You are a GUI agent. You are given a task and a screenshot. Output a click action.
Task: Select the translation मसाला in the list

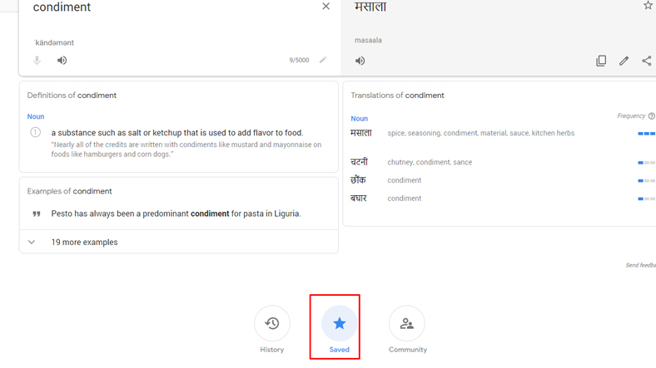(x=361, y=133)
